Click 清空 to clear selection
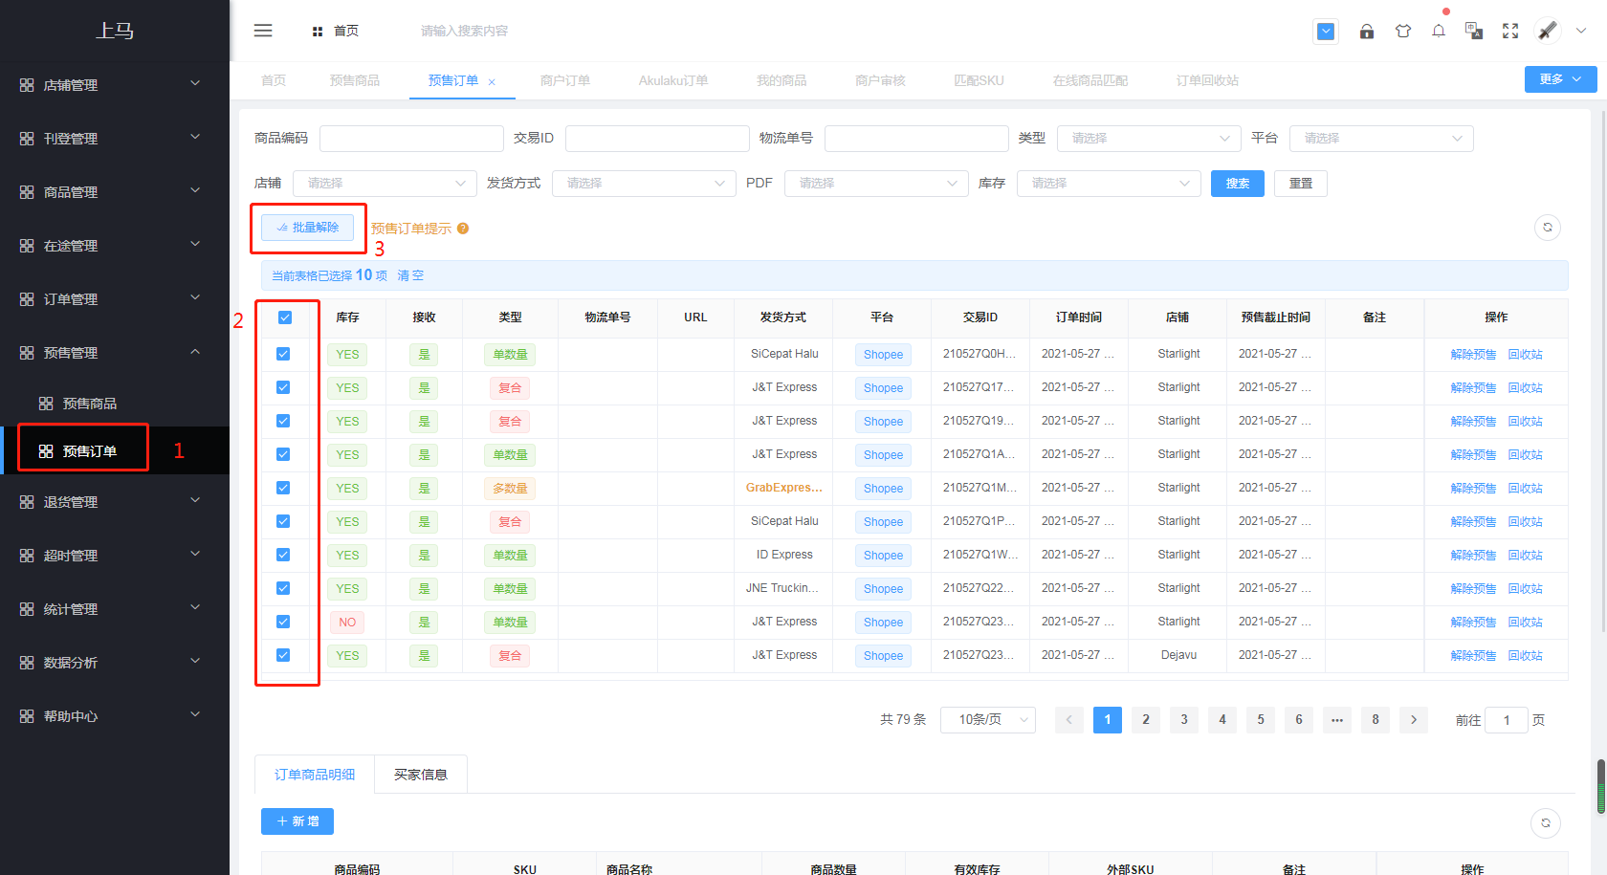Screen dimensions: 1607x875 [410, 276]
